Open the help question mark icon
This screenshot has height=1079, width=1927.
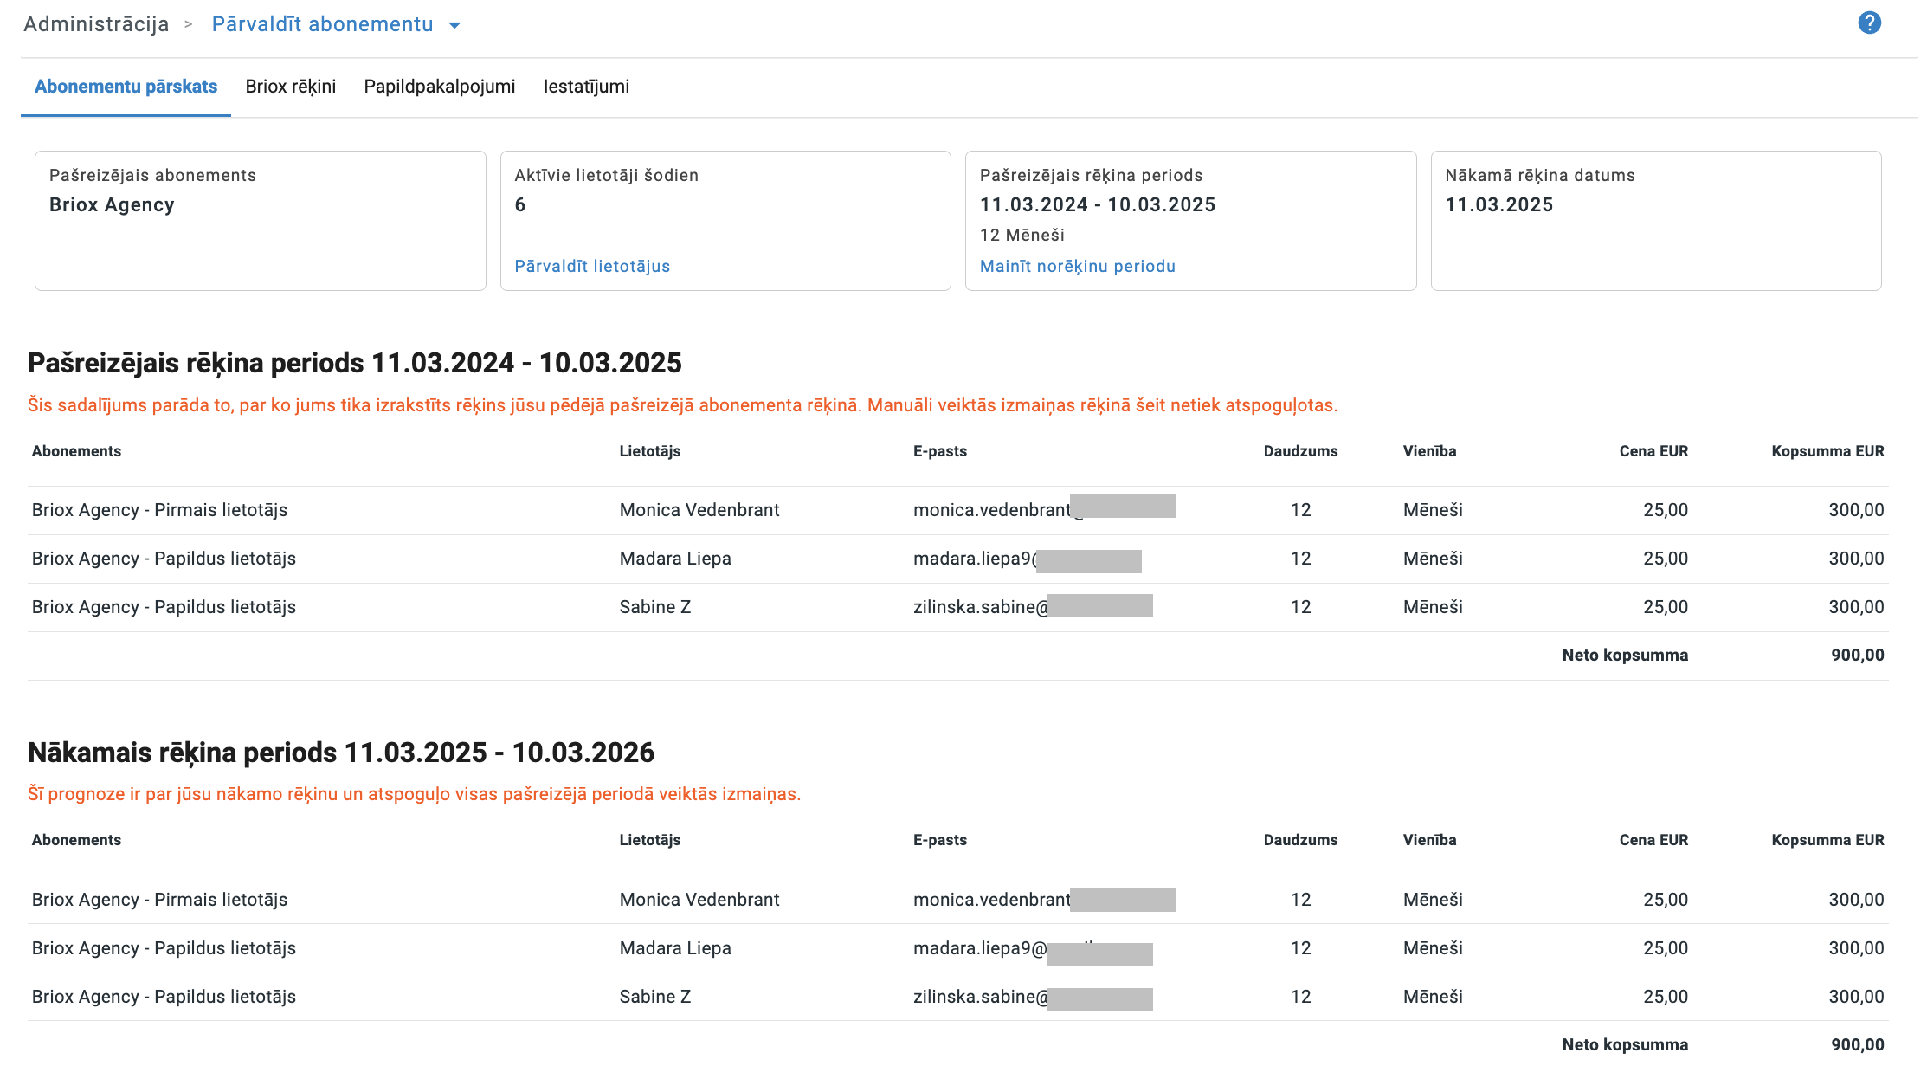[1869, 23]
